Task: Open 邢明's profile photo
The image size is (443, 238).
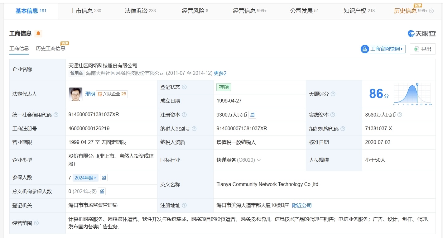Action: [75, 94]
